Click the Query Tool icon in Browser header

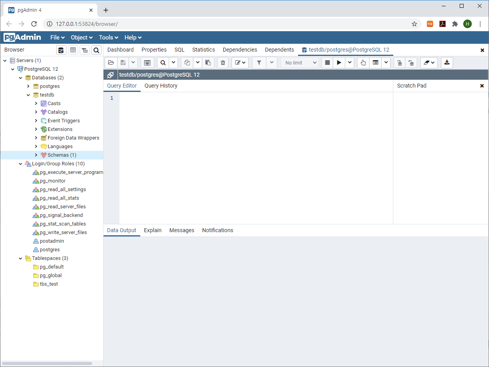[x=61, y=50]
